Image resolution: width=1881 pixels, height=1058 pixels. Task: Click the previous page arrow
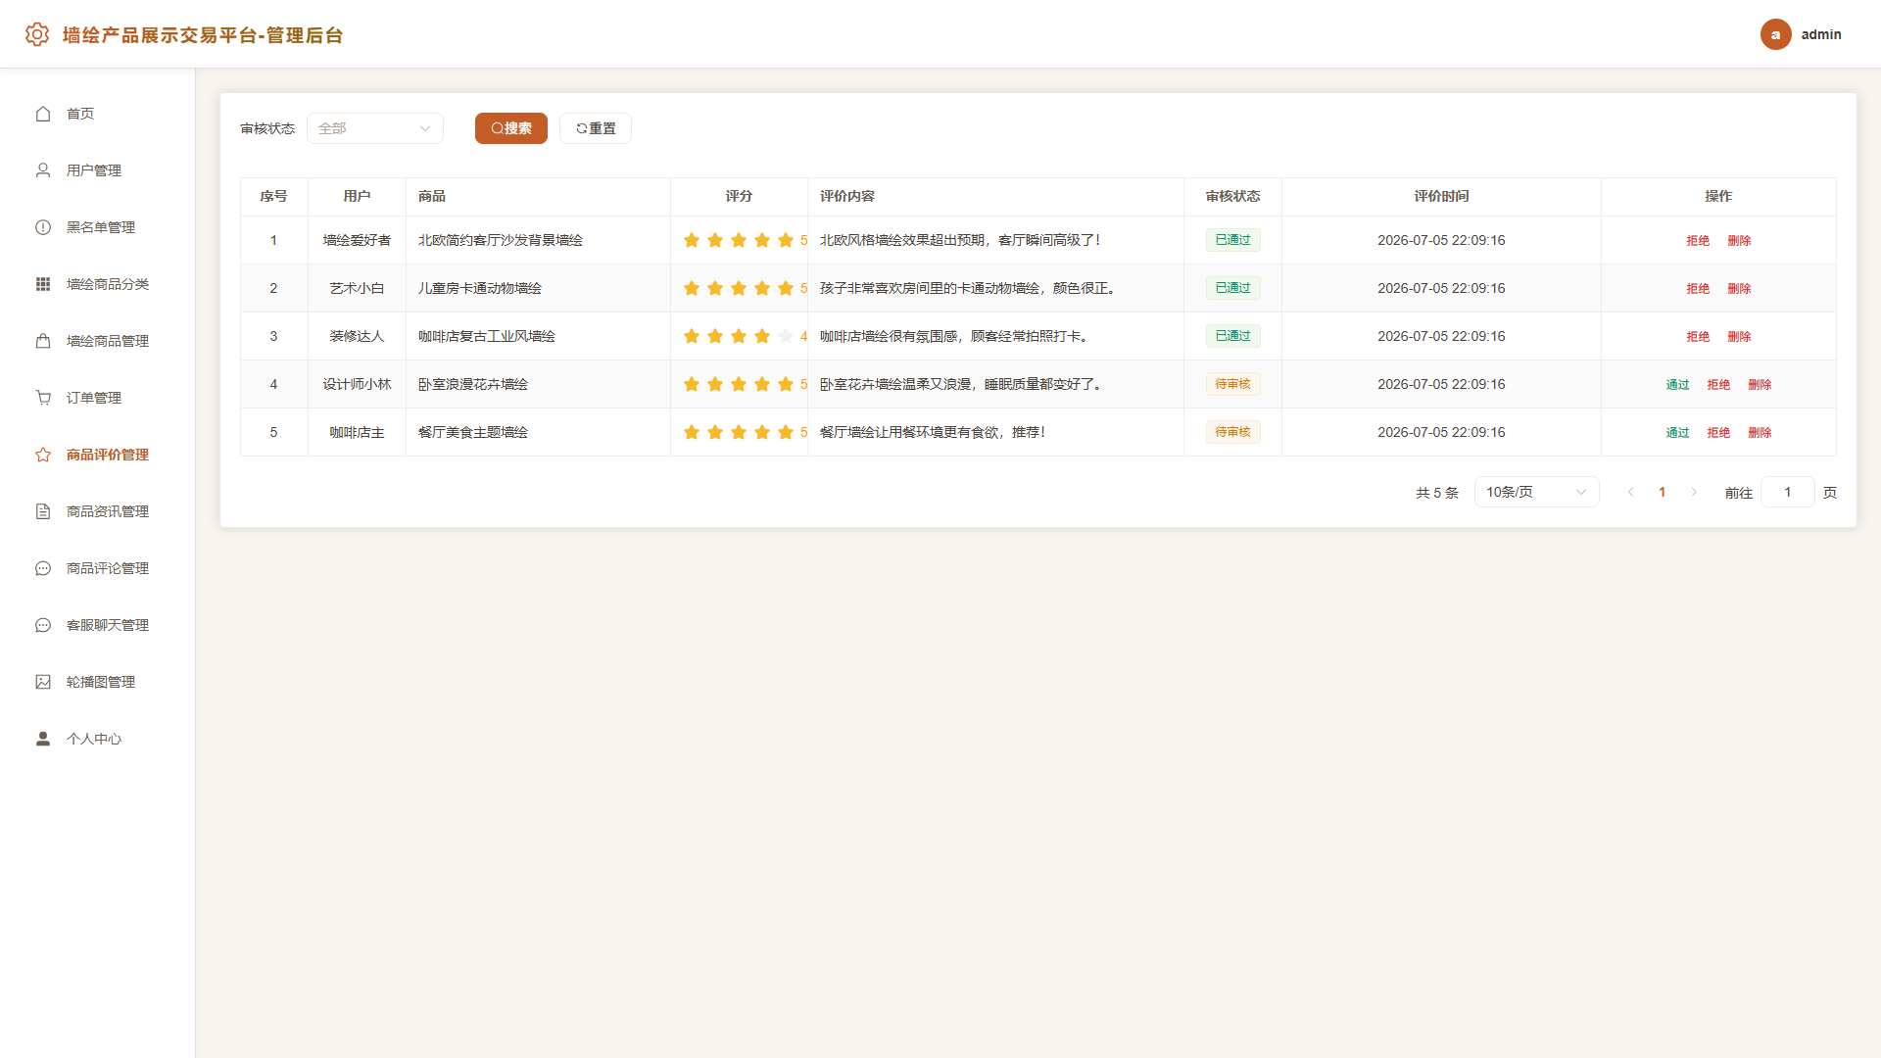pos(1630,492)
